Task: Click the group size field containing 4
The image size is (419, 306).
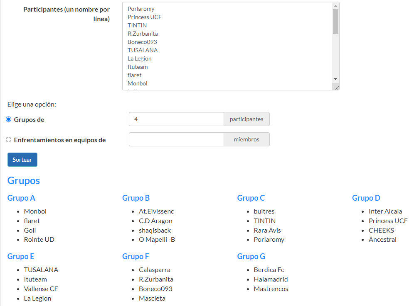Action: pyautogui.click(x=176, y=119)
